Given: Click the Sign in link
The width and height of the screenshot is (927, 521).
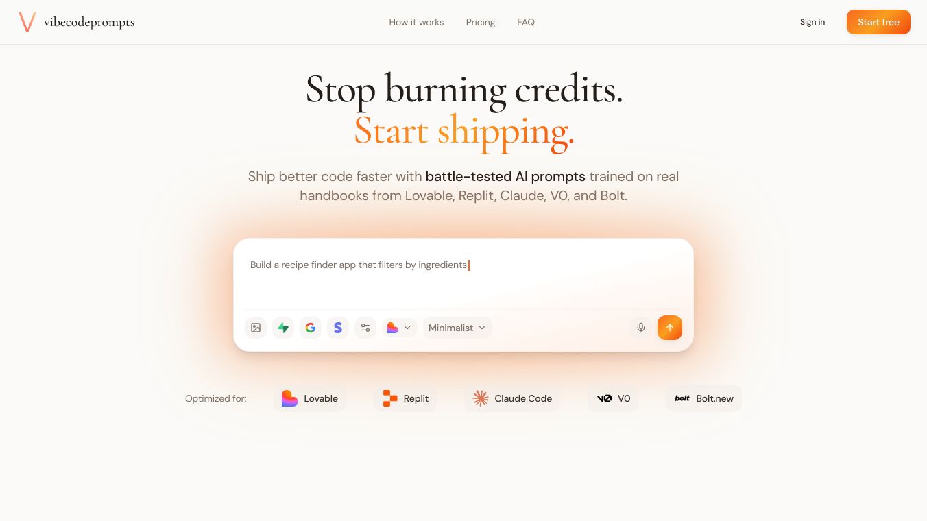Looking at the screenshot, I should click(812, 22).
